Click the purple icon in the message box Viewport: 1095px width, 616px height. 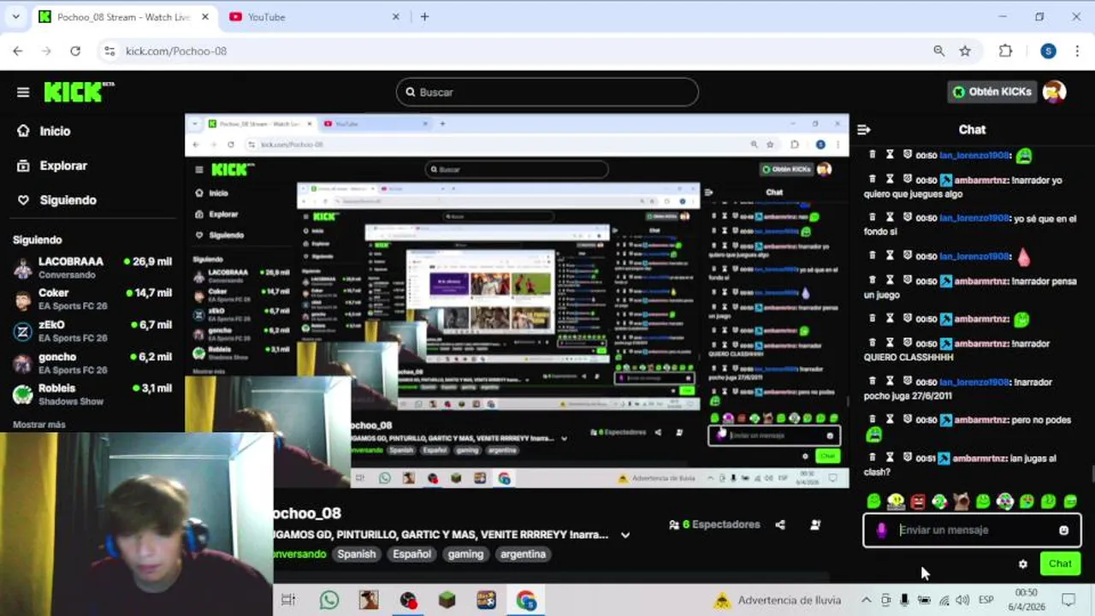[881, 530]
